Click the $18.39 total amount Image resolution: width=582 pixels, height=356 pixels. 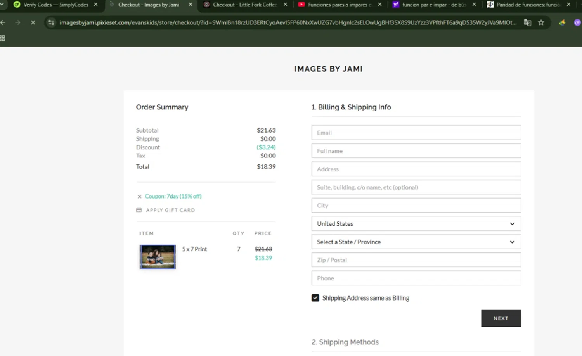(266, 166)
